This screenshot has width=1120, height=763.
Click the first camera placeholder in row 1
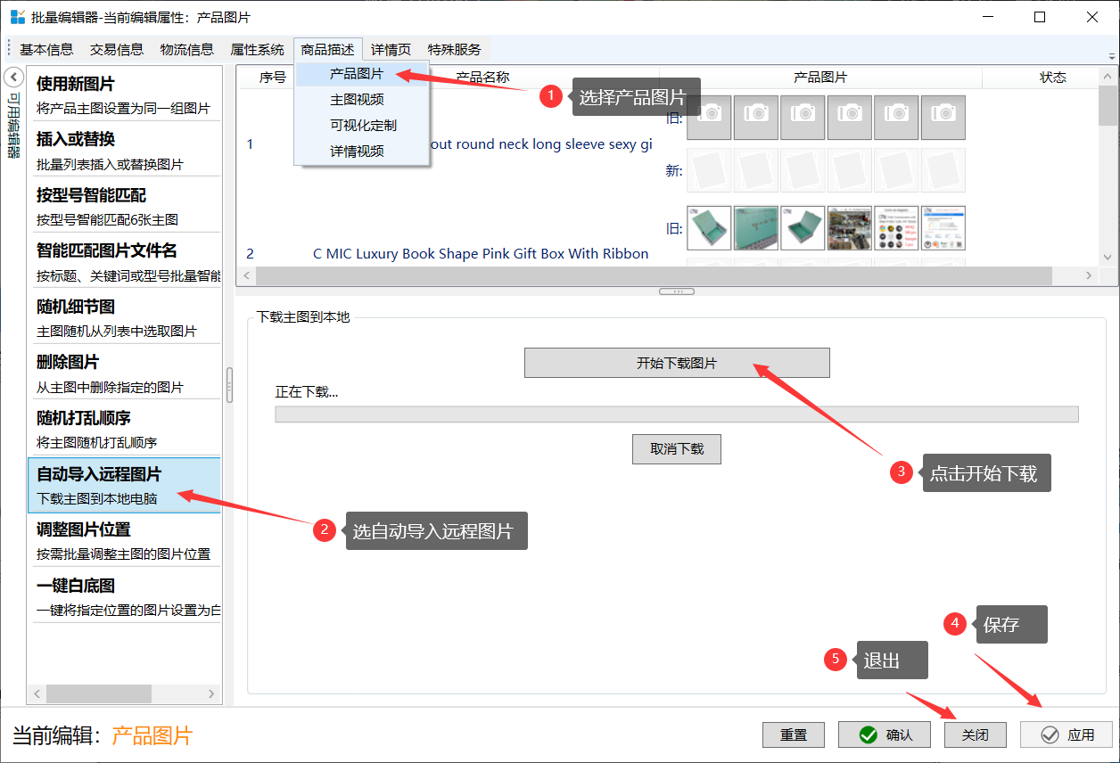710,118
